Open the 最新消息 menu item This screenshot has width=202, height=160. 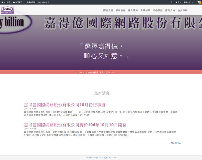point(120,10)
